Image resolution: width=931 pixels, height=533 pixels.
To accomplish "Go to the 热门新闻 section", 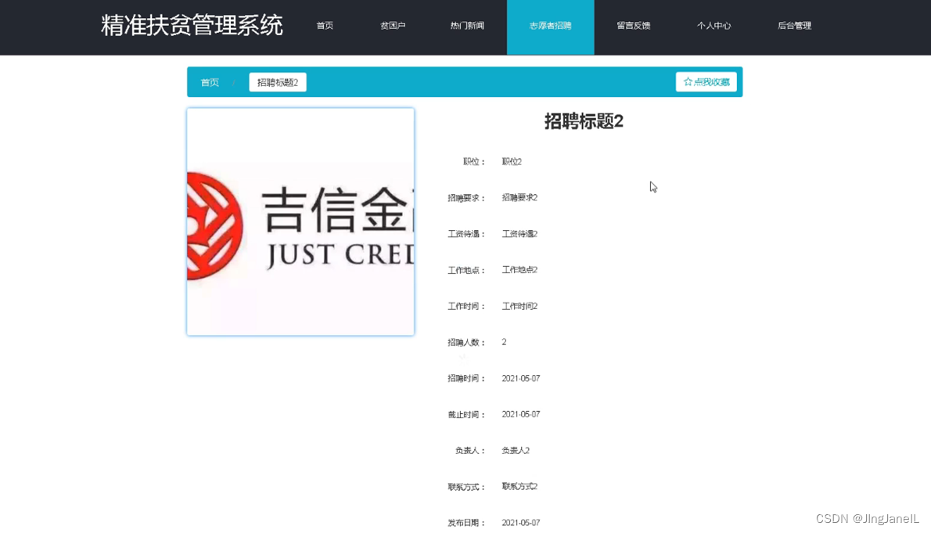I will pos(467,26).
